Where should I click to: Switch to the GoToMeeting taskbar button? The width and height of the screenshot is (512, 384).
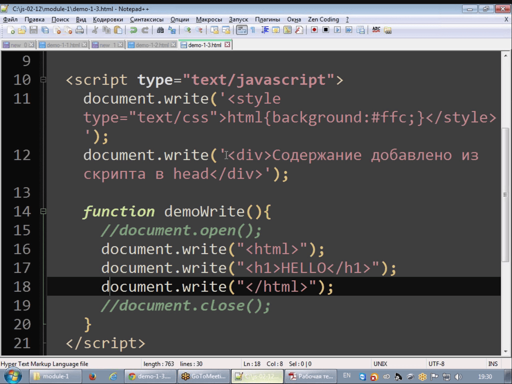(204, 376)
